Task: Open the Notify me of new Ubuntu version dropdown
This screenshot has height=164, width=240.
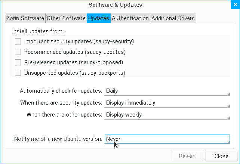Action: point(167,139)
